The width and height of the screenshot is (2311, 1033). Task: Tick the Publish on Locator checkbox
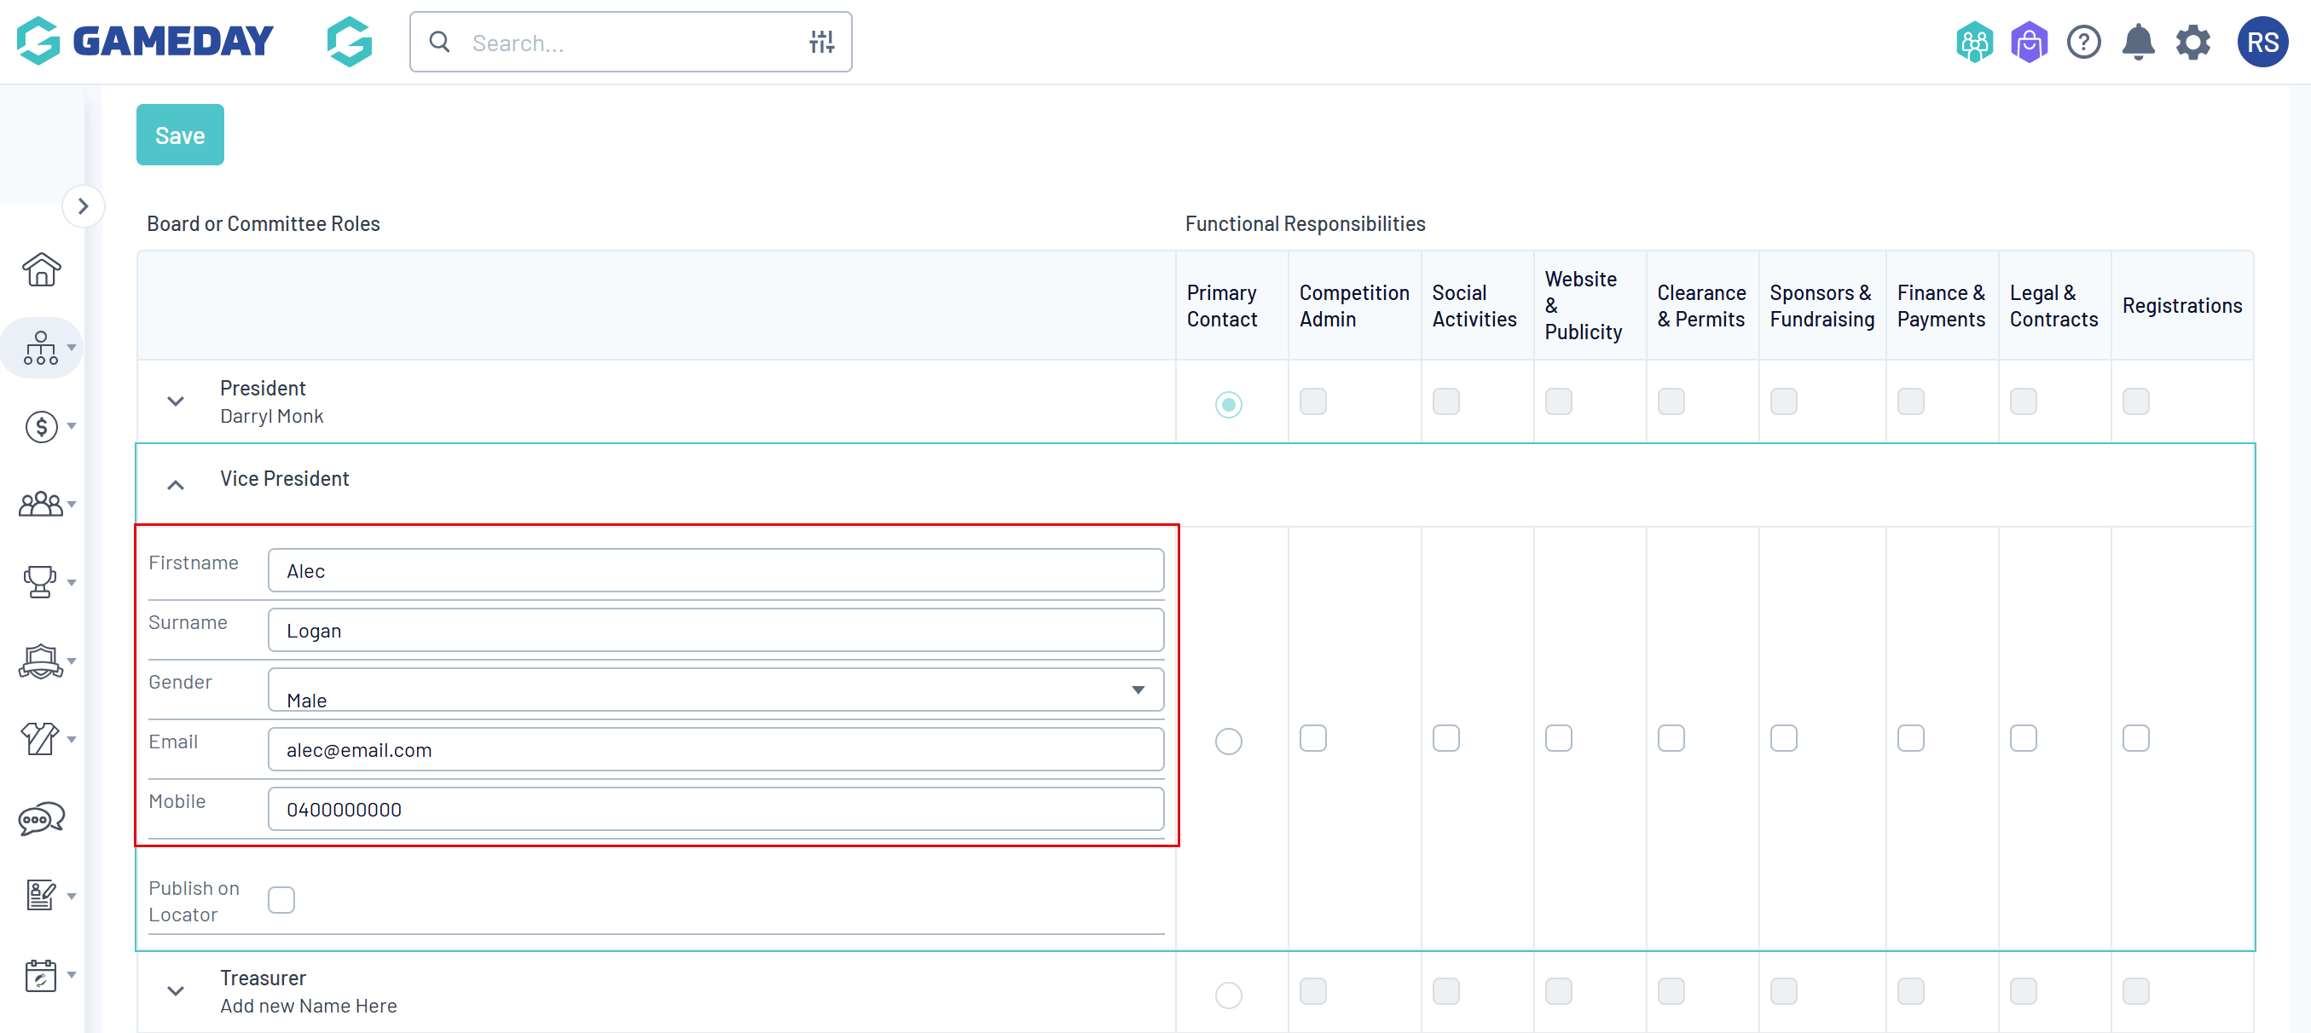click(x=281, y=899)
